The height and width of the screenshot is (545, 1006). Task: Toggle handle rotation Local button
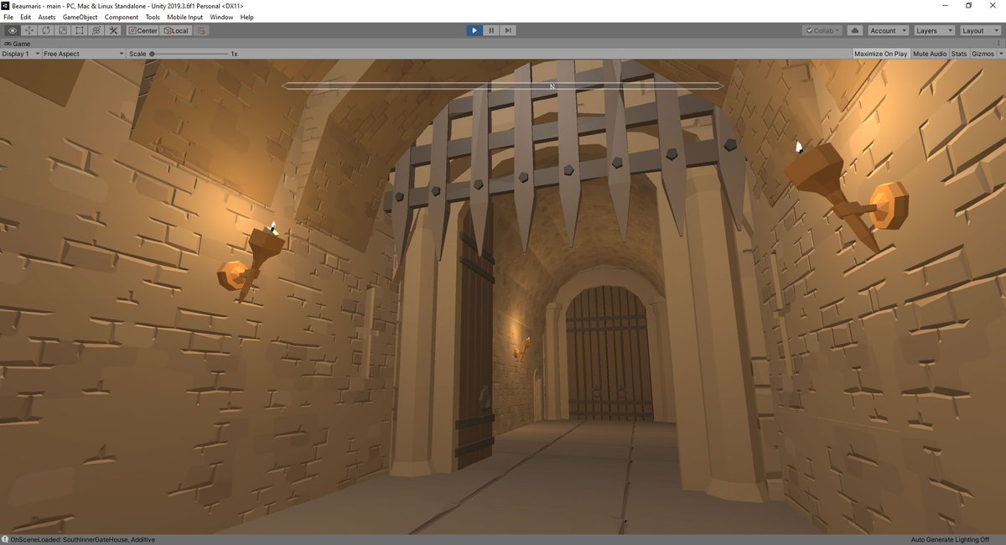pyautogui.click(x=176, y=30)
